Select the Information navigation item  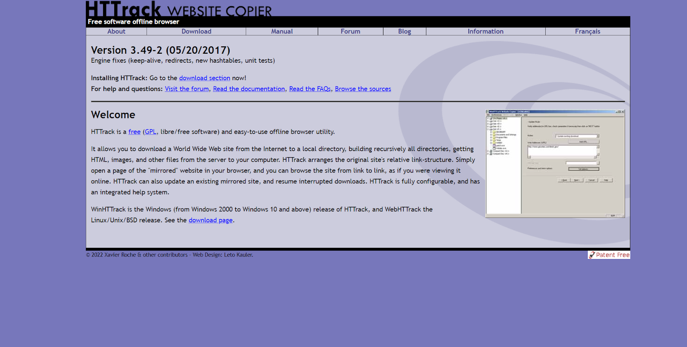pos(486,31)
